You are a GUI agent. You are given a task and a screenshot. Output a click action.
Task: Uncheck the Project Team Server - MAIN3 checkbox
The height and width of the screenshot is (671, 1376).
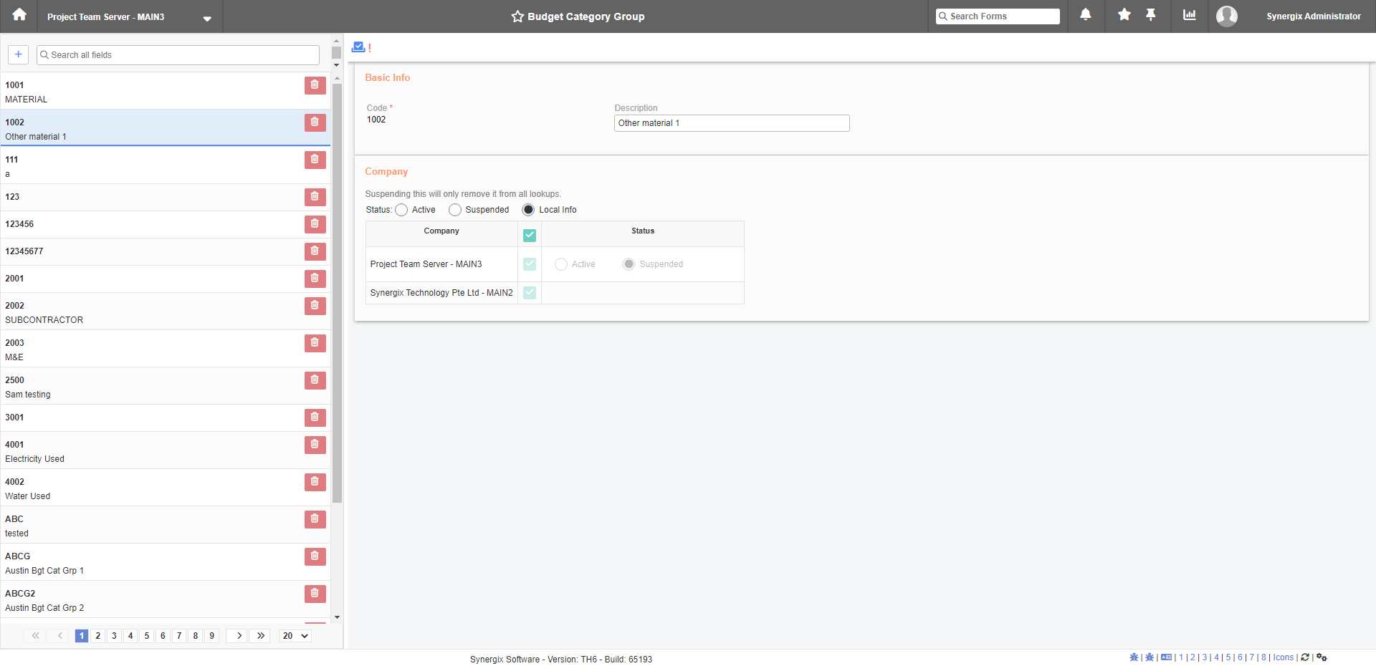click(x=530, y=264)
